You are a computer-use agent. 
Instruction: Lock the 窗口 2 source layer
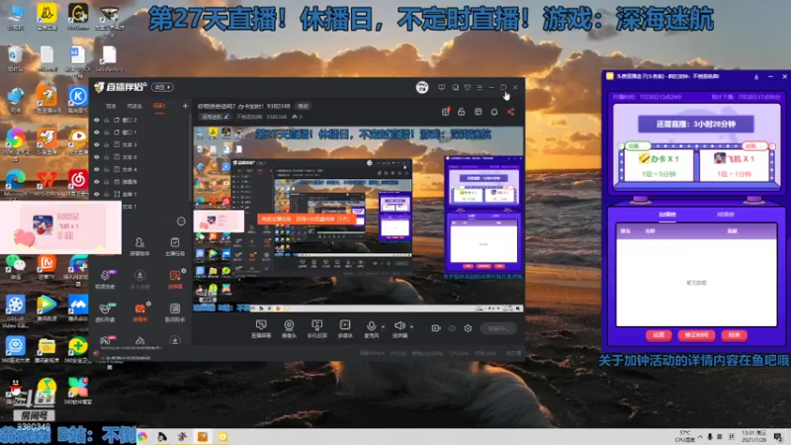pyautogui.click(x=107, y=120)
